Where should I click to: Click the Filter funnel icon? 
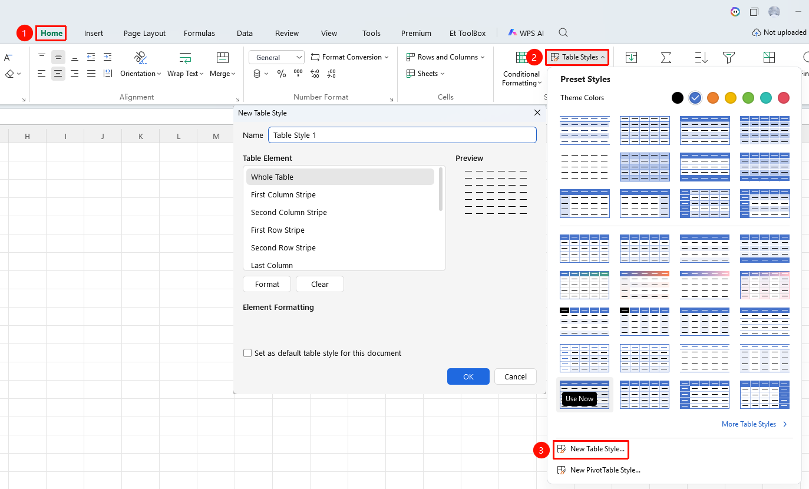(729, 57)
